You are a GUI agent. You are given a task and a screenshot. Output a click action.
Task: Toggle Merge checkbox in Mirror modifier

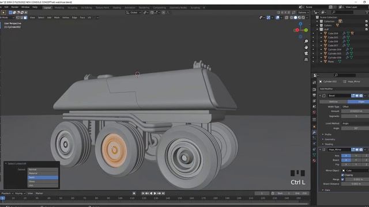click(342, 179)
